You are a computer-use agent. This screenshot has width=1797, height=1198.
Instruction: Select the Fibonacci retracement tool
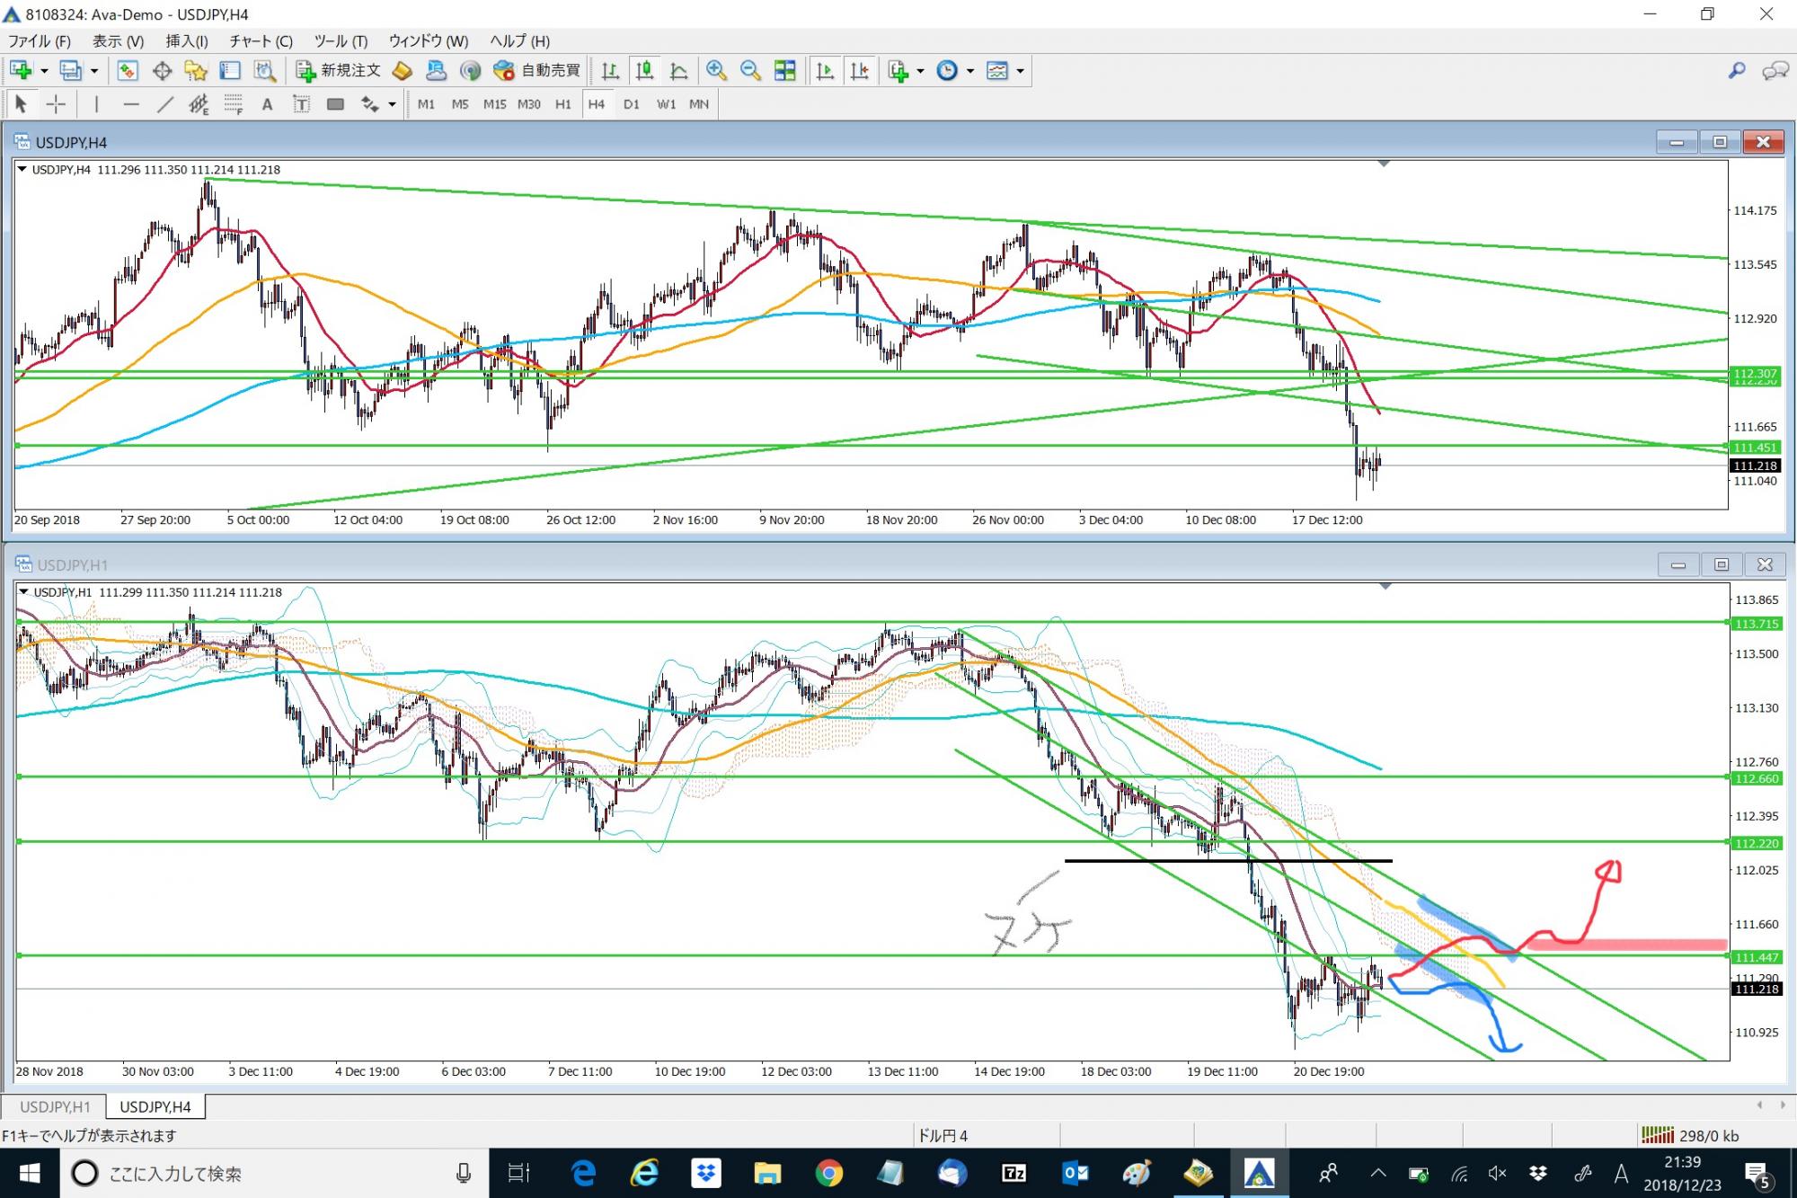click(234, 104)
